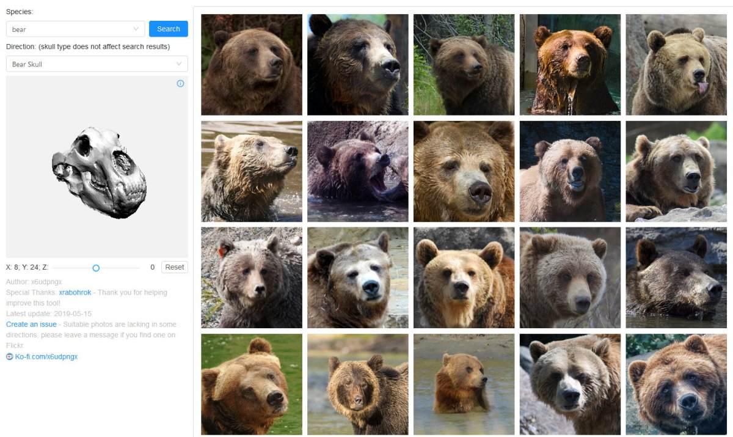Open the bear on green grass photo
Viewport: 733px width, 437px height.
pyautogui.click(x=251, y=384)
